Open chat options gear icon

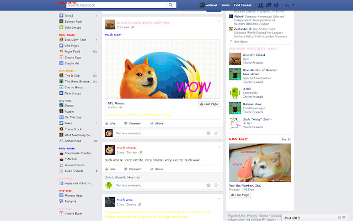[x=344, y=218]
